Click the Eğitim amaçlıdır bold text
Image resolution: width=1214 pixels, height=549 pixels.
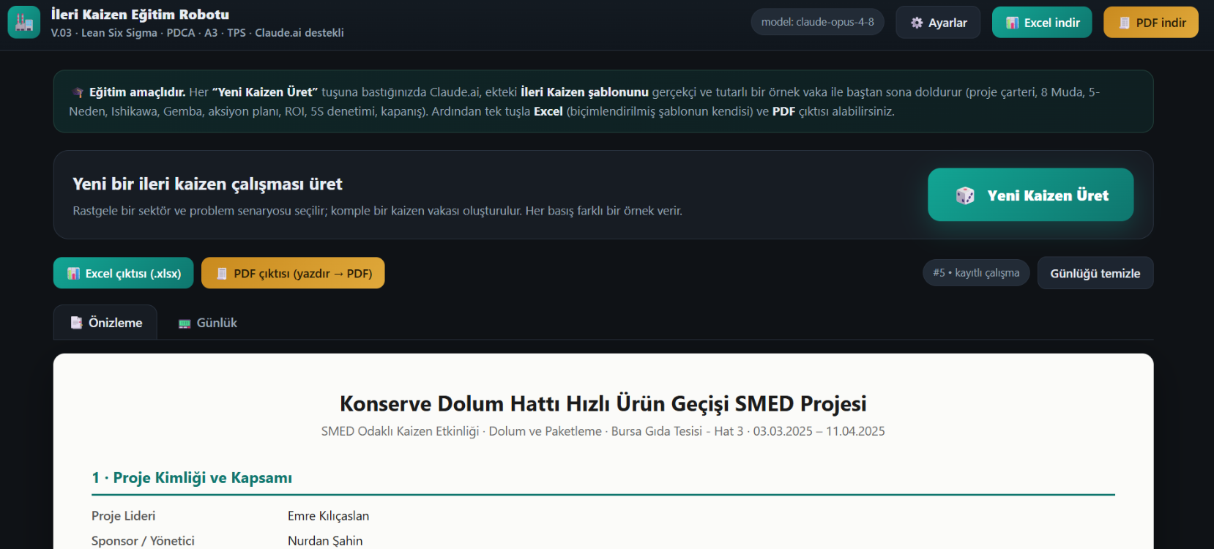click(138, 92)
